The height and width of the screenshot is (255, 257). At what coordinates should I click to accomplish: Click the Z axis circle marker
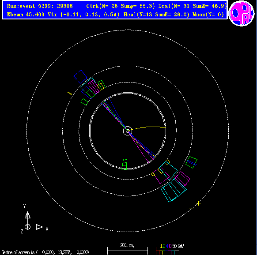click(27, 227)
